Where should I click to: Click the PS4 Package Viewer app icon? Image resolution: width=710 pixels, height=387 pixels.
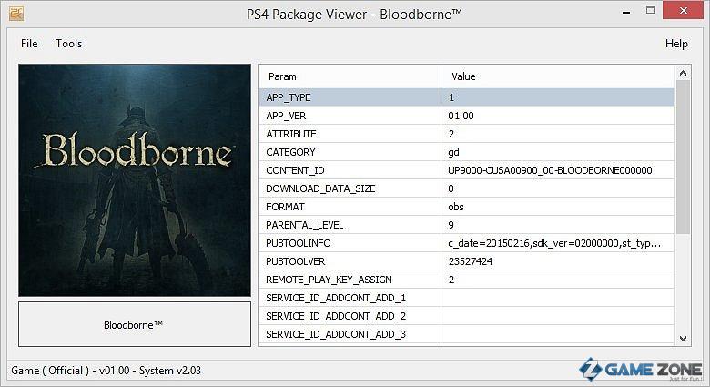15,14
